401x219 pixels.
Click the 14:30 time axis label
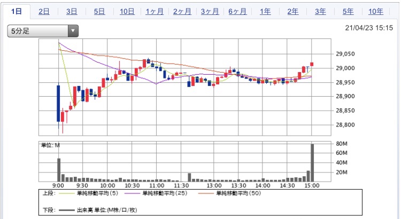287,185
